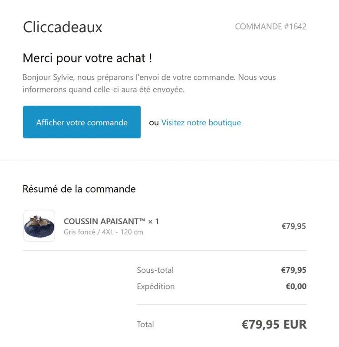Viewport: 339px width, 347px height.
Task: Select the €0,00 shipping amount
Action: tap(296, 286)
